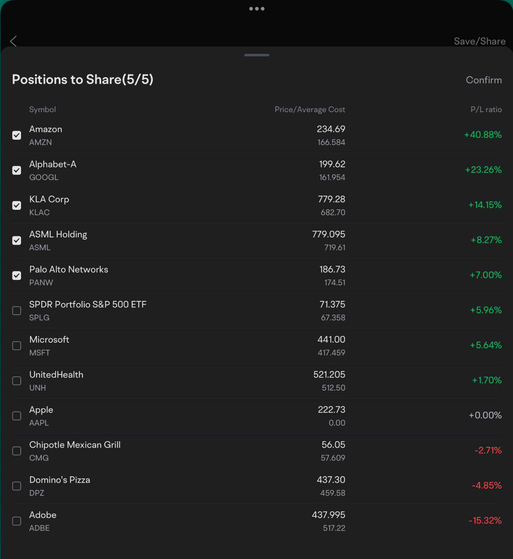This screenshot has height=559, width=513.
Task: Click the ASML Holding name
Action: click(58, 234)
